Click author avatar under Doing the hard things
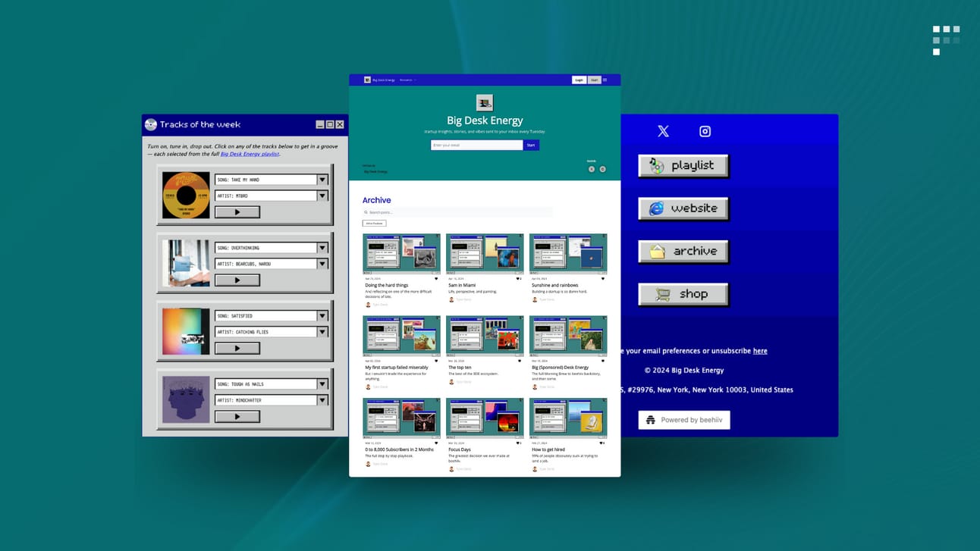980x551 pixels. click(369, 305)
